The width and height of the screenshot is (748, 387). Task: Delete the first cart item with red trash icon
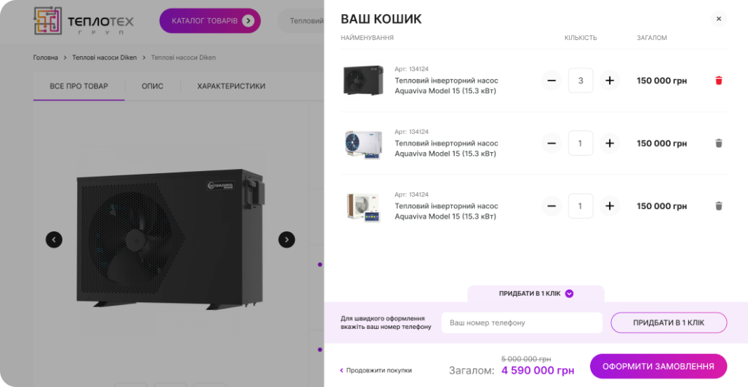pyautogui.click(x=719, y=81)
